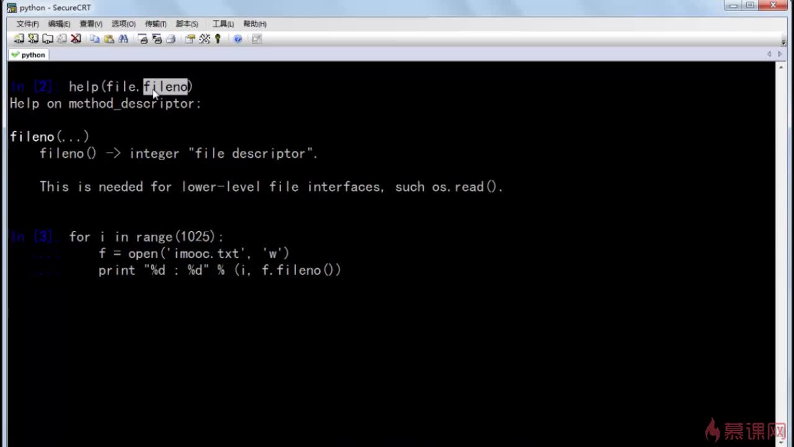
Task: Click the next tab arrow
Action: 781,55
